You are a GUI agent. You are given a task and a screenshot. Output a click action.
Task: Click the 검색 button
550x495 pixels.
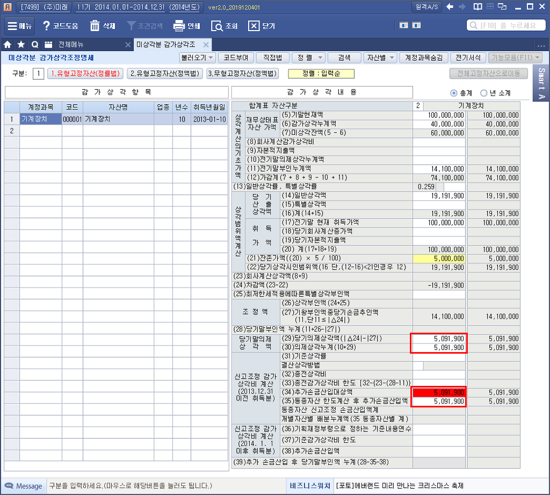point(344,58)
